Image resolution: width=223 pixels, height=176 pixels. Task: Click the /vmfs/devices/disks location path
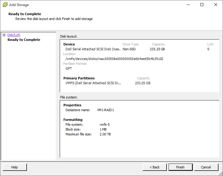point(114,59)
